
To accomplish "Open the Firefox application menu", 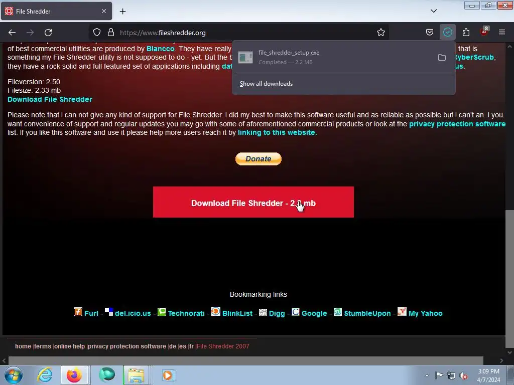I will click(502, 32).
